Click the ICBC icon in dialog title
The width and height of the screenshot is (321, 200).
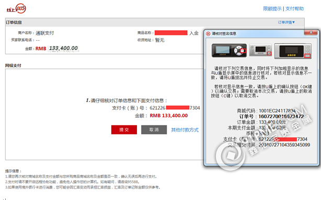coord(208,34)
